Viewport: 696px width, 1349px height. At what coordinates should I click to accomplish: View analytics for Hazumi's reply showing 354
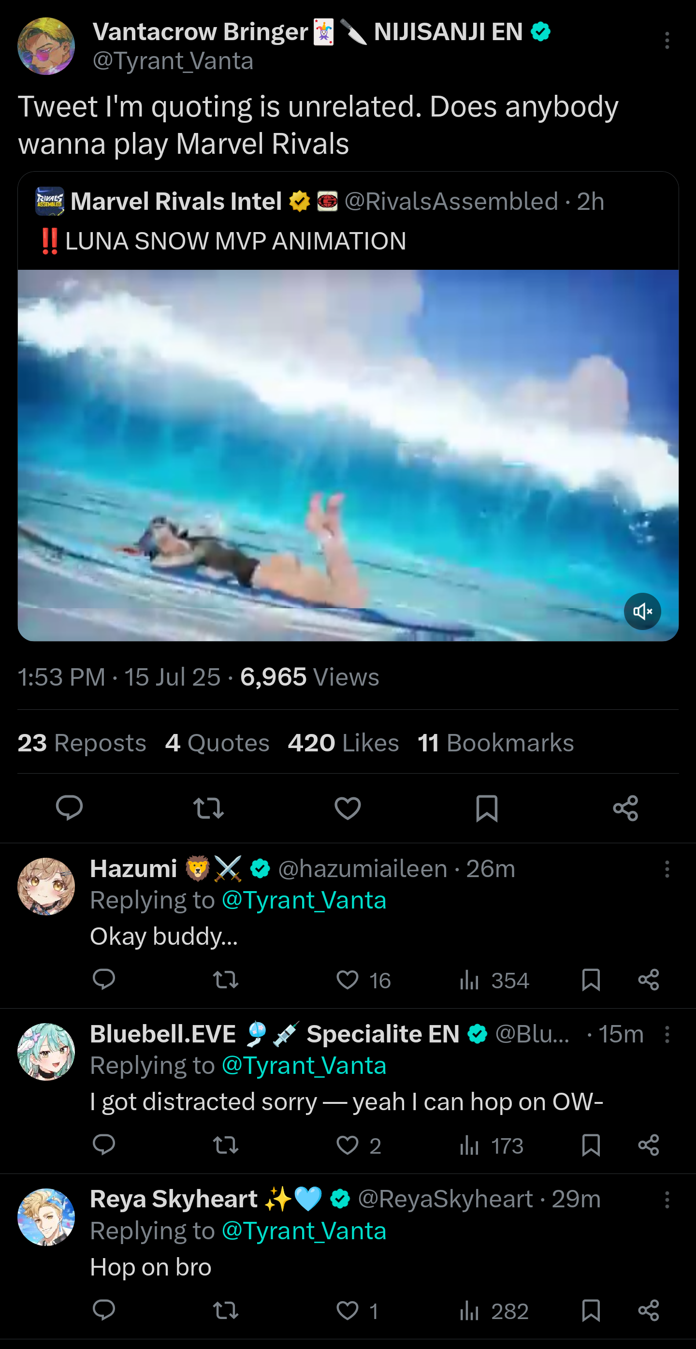coord(494,980)
